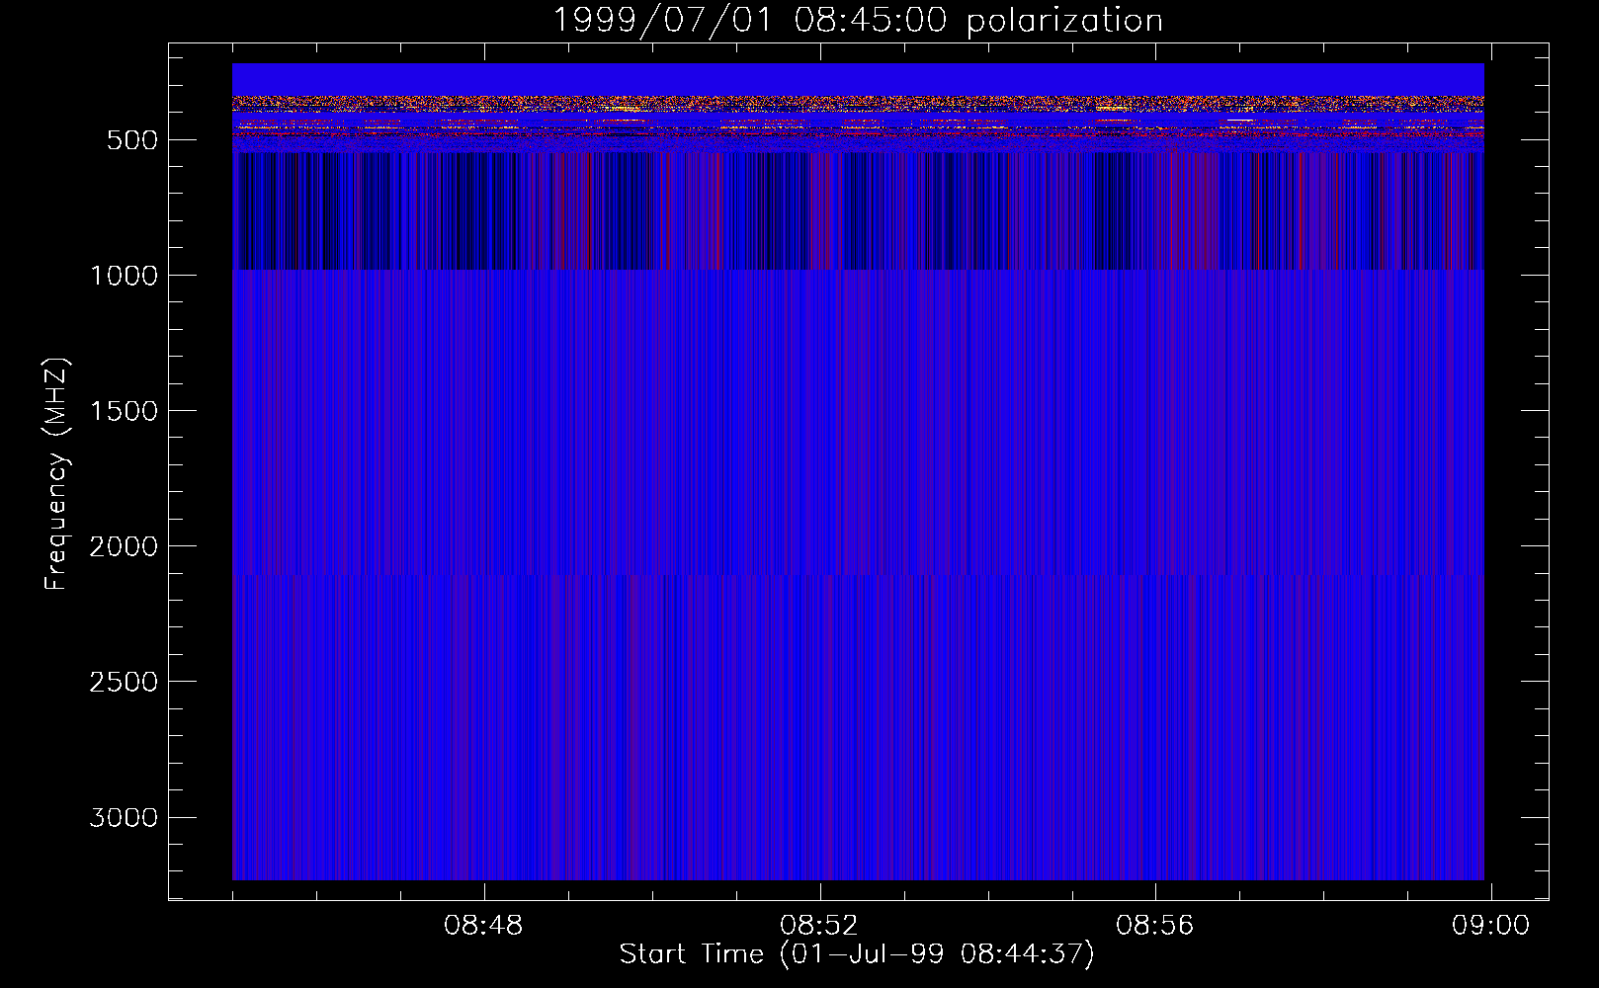Click the 09:00 time tick label

click(1490, 926)
